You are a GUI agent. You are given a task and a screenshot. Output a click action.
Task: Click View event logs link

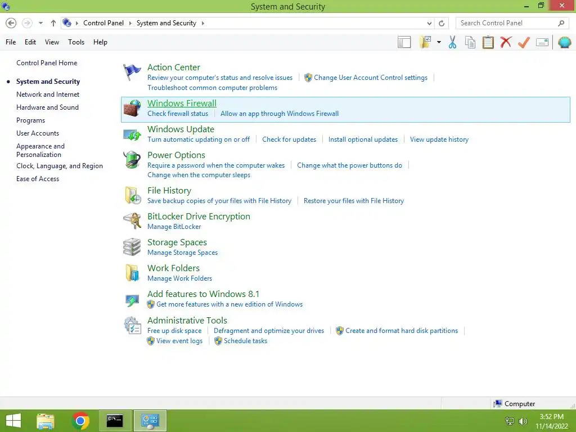(179, 341)
